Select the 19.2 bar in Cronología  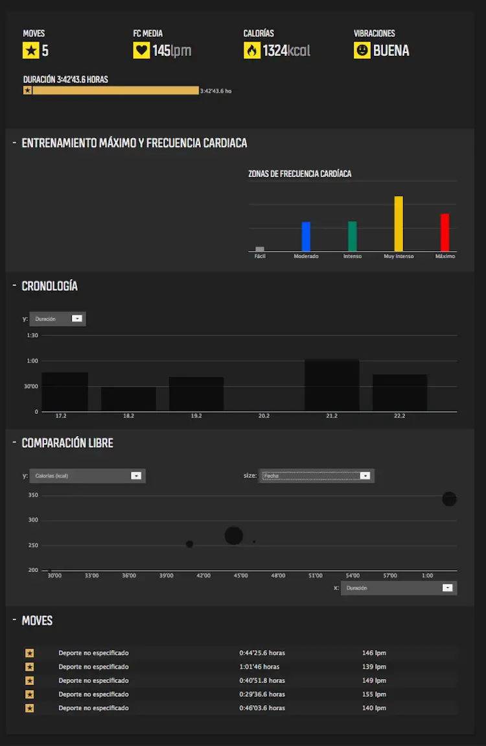[196, 394]
